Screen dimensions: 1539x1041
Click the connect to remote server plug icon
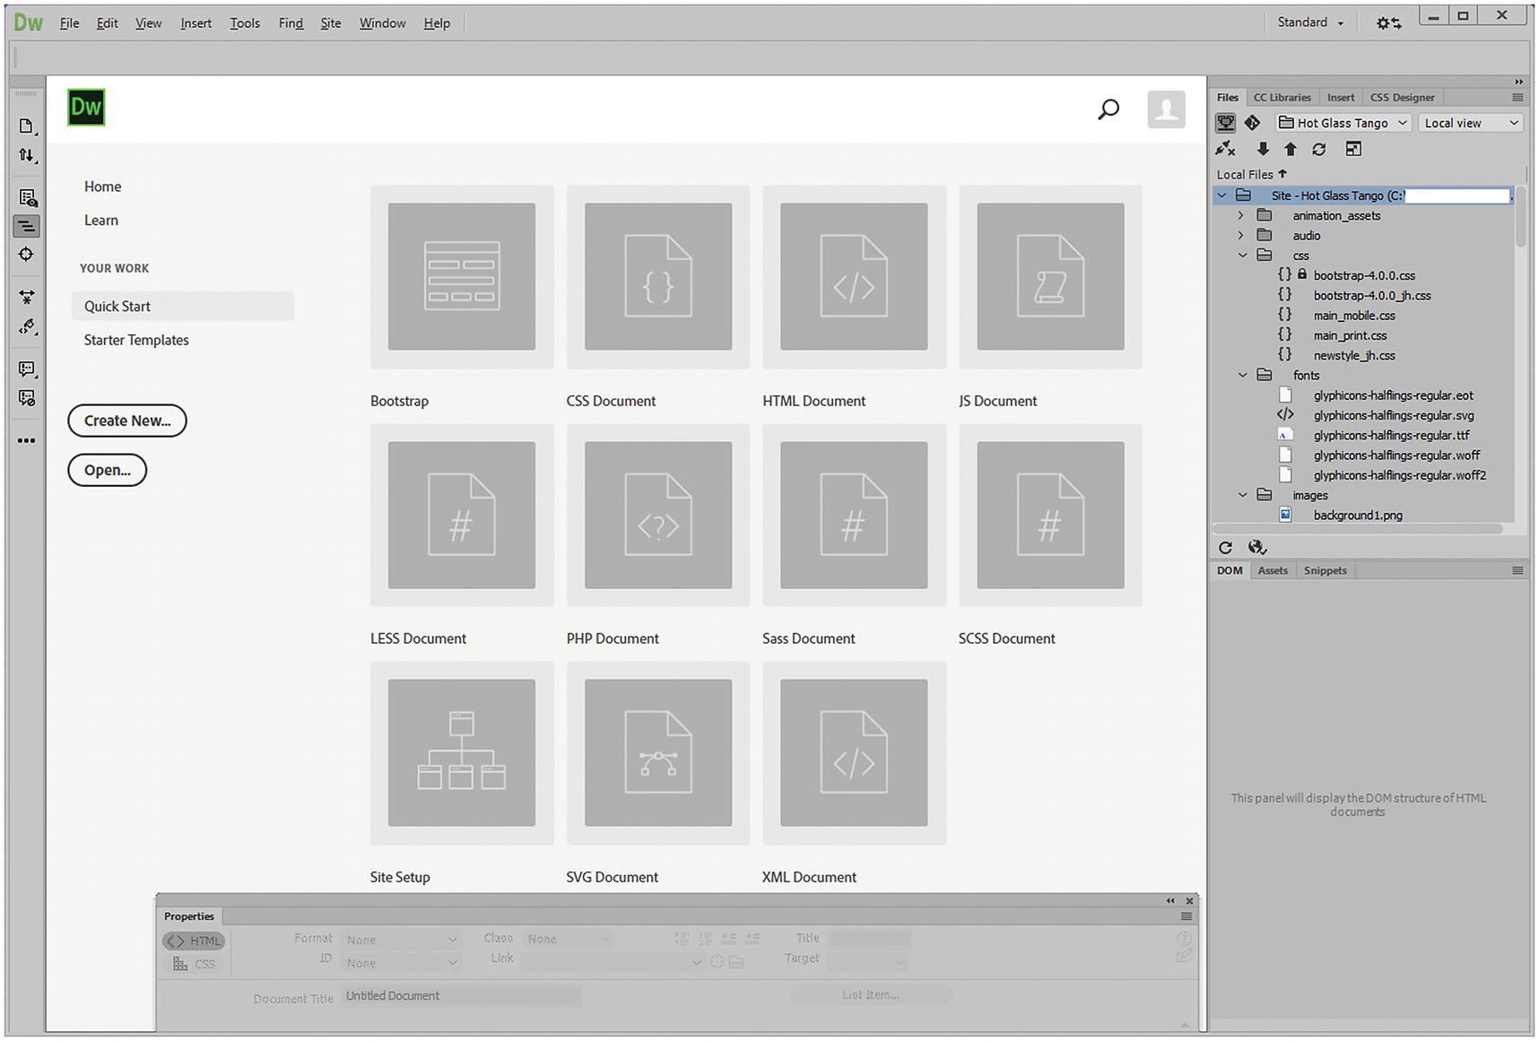[1225, 150]
